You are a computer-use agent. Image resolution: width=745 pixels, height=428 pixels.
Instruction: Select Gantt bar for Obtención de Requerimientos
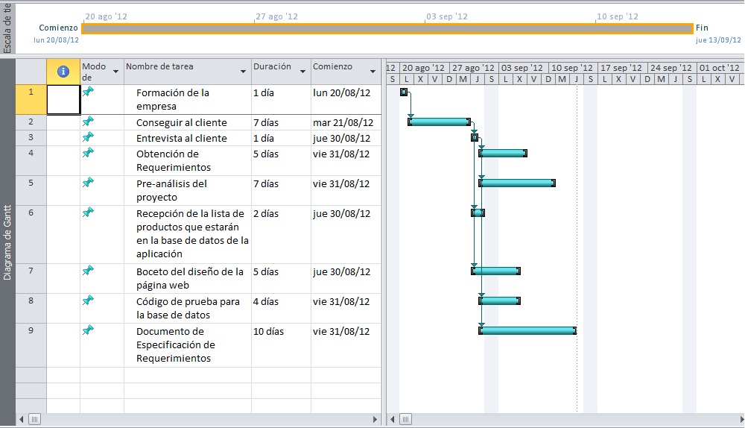(503, 153)
